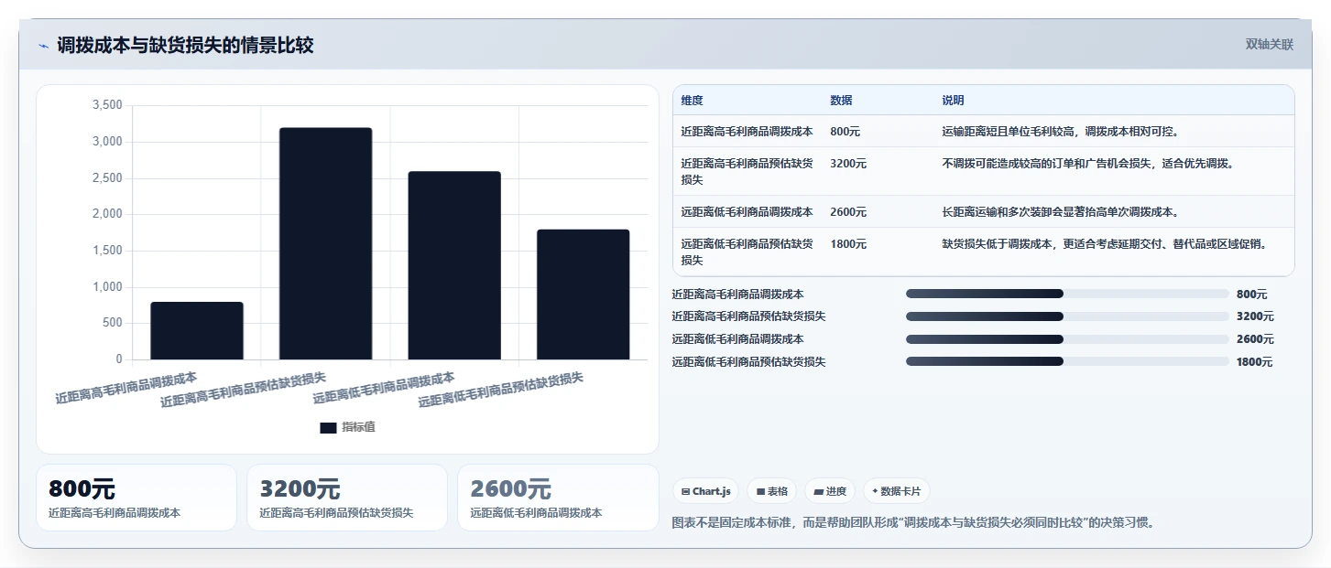This screenshot has height=568, width=1331.
Task: Click description 缺货损失低于调拨成本
Action: click(1105, 244)
